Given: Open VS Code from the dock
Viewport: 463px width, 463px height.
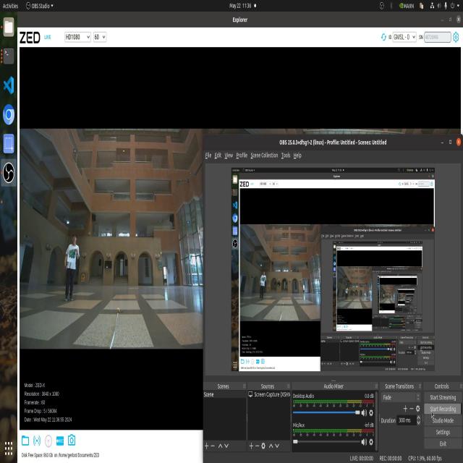Looking at the screenshot, I should [x=9, y=85].
